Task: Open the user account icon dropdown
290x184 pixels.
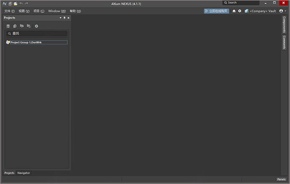Action: pyautogui.click(x=282, y=11)
